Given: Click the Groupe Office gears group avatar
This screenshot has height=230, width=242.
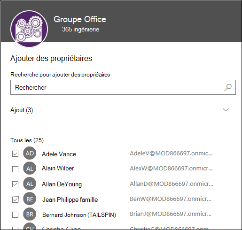Looking at the screenshot, I should [x=29, y=29].
